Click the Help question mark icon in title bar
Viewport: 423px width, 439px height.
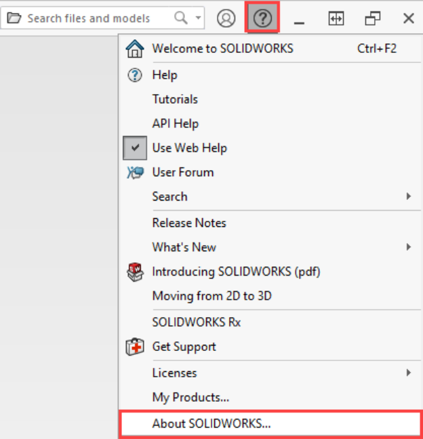point(262,18)
